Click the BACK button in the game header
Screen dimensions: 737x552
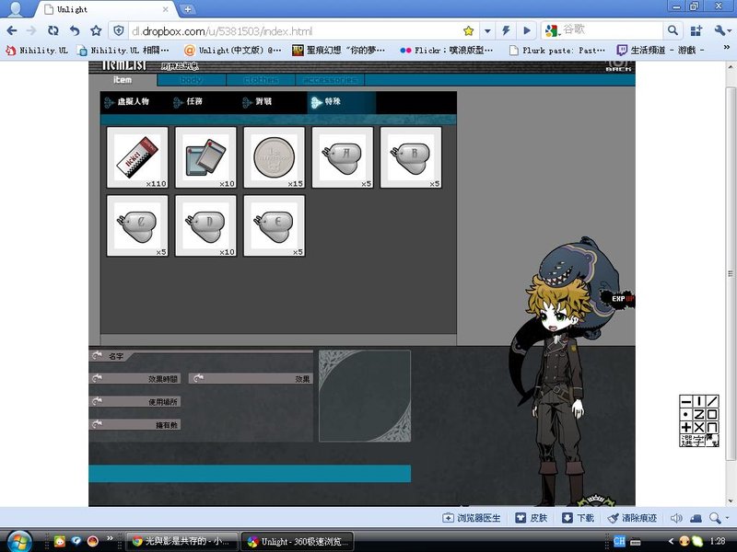coord(618,66)
